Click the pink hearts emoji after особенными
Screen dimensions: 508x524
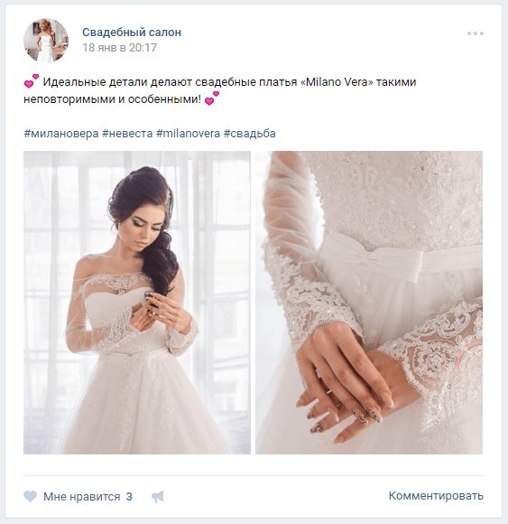point(212,98)
